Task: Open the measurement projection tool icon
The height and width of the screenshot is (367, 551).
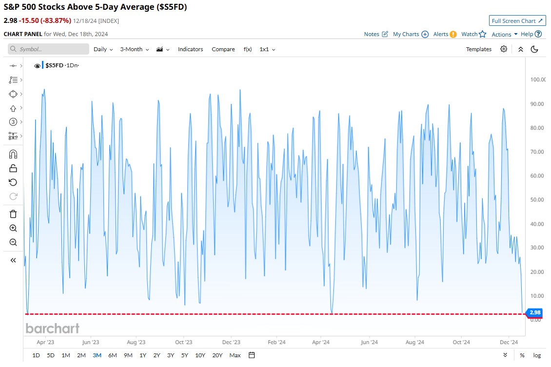Action: [x=13, y=136]
